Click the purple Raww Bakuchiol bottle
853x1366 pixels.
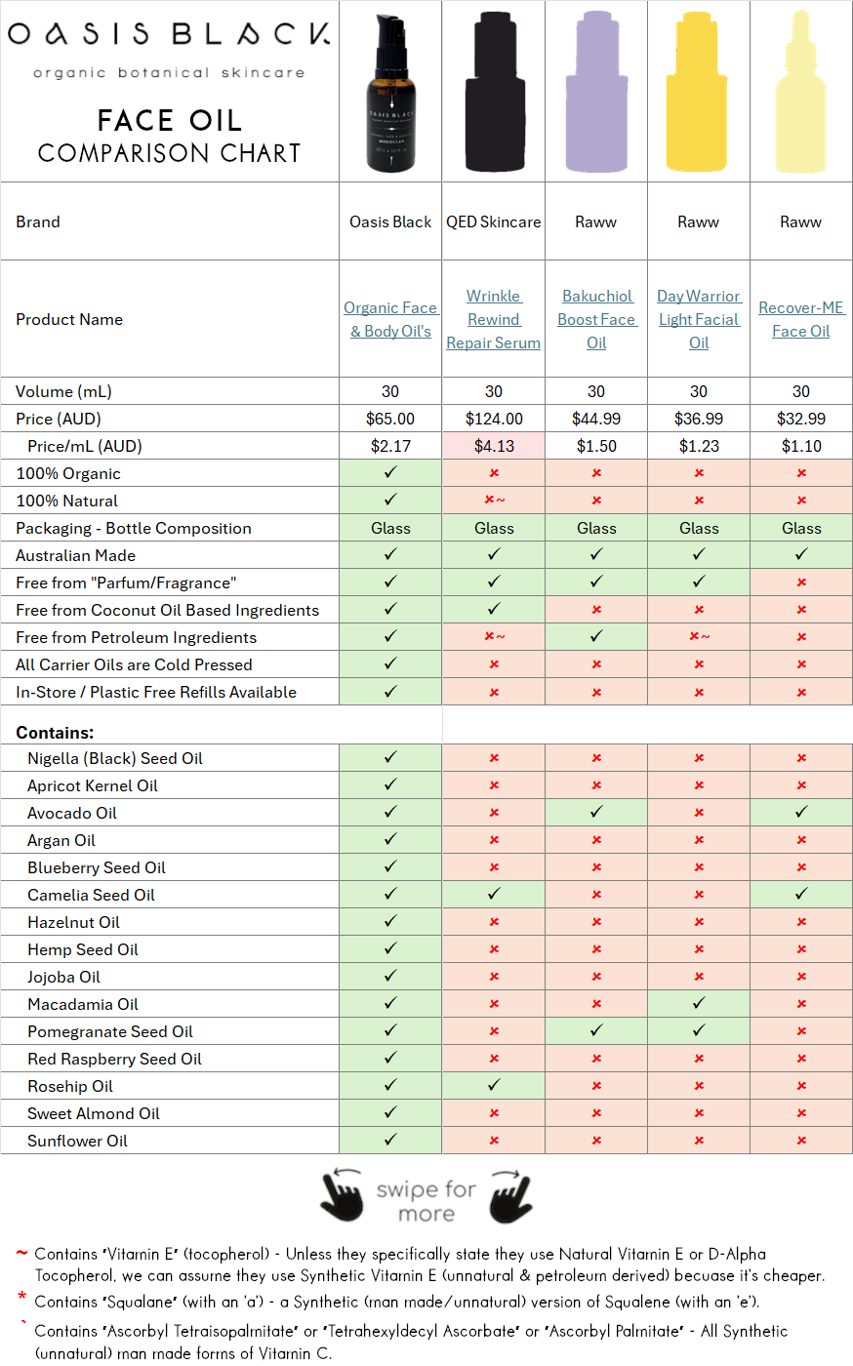[x=595, y=93]
